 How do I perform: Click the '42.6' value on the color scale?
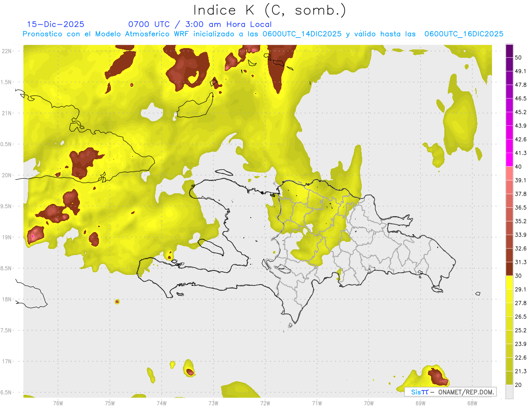pos(521,139)
